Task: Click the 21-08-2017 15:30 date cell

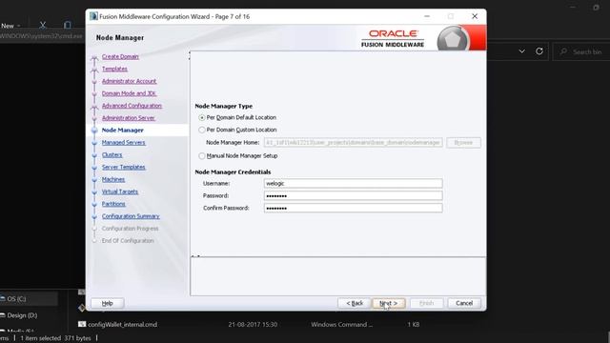Action: tap(253, 324)
